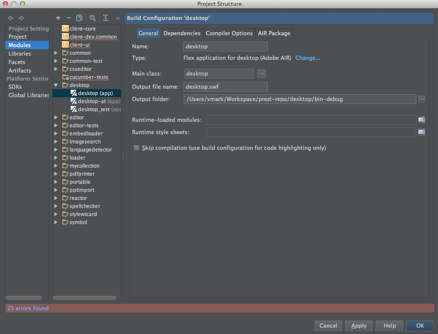Select the reactor module row

click(x=87, y=198)
